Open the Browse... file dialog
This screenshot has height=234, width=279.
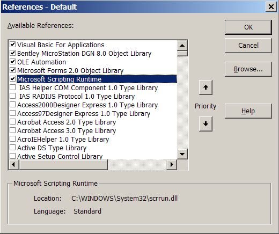tap(248, 69)
